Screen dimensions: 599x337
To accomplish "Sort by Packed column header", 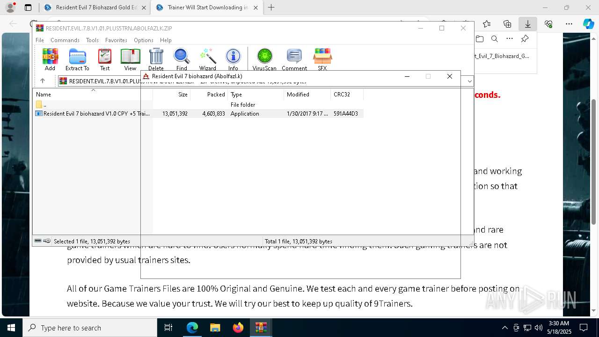I will [x=209, y=94].
